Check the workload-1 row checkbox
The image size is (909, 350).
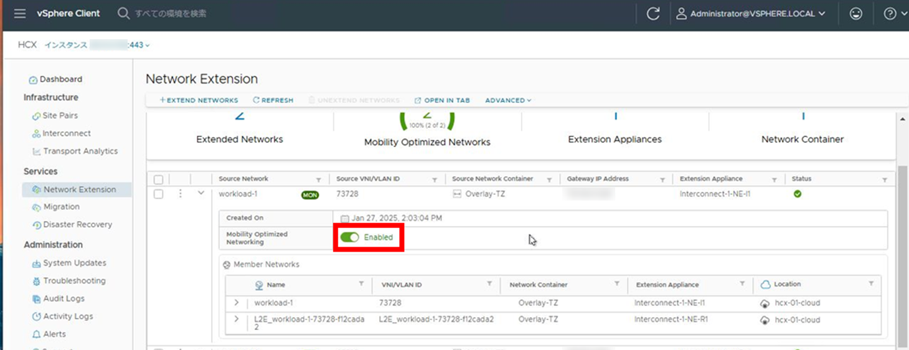pos(158,194)
